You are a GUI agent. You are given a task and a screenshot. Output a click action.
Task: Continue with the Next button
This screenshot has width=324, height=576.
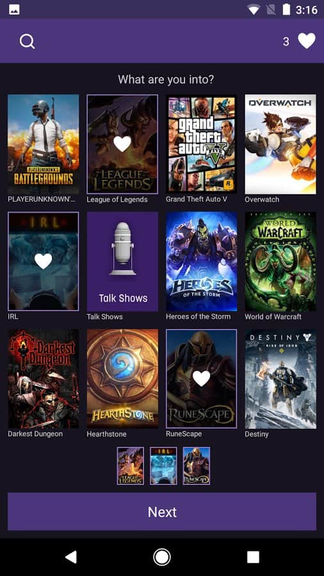coord(162,512)
